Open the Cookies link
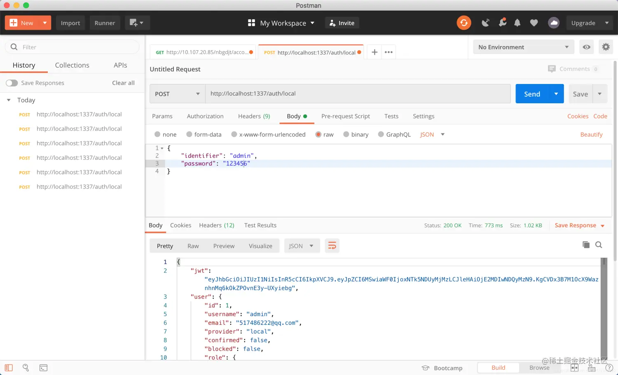 click(578, 116)
